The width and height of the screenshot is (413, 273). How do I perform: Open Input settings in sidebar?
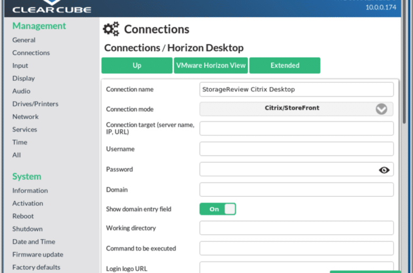20,66
